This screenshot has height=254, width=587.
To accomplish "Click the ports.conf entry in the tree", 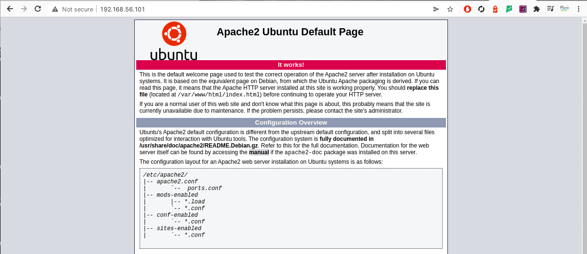I will [205, 188].
